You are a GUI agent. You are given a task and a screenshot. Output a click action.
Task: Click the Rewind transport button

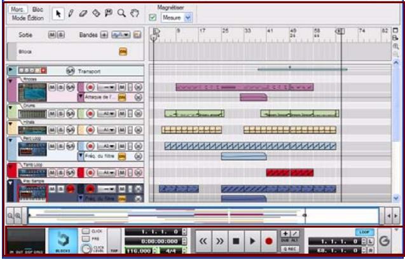click(203, 241)
